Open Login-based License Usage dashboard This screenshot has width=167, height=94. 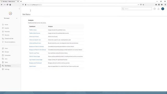tap(36, 60)
